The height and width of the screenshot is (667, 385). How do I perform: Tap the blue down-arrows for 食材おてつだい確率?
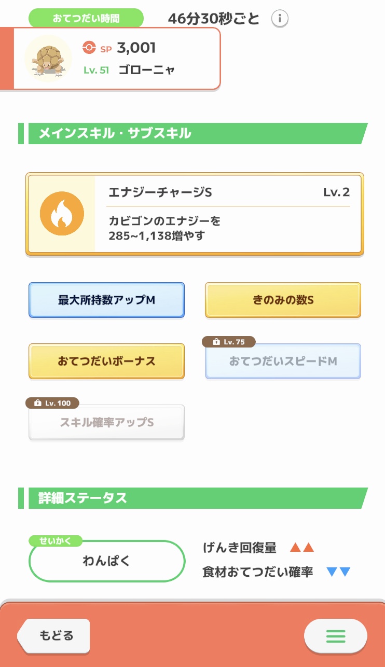point(338,572)
